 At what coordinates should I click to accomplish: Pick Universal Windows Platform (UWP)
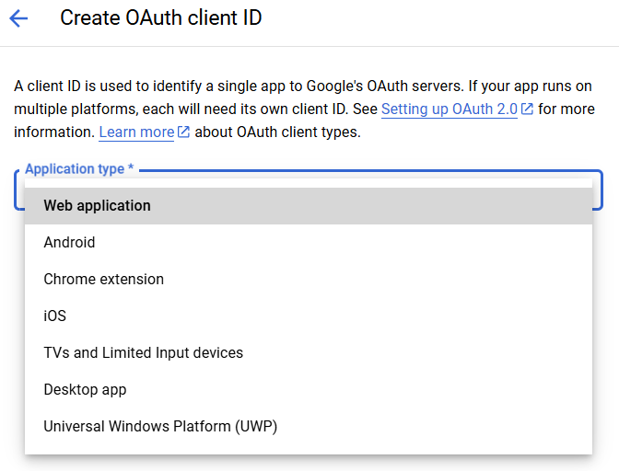point(160,427)
